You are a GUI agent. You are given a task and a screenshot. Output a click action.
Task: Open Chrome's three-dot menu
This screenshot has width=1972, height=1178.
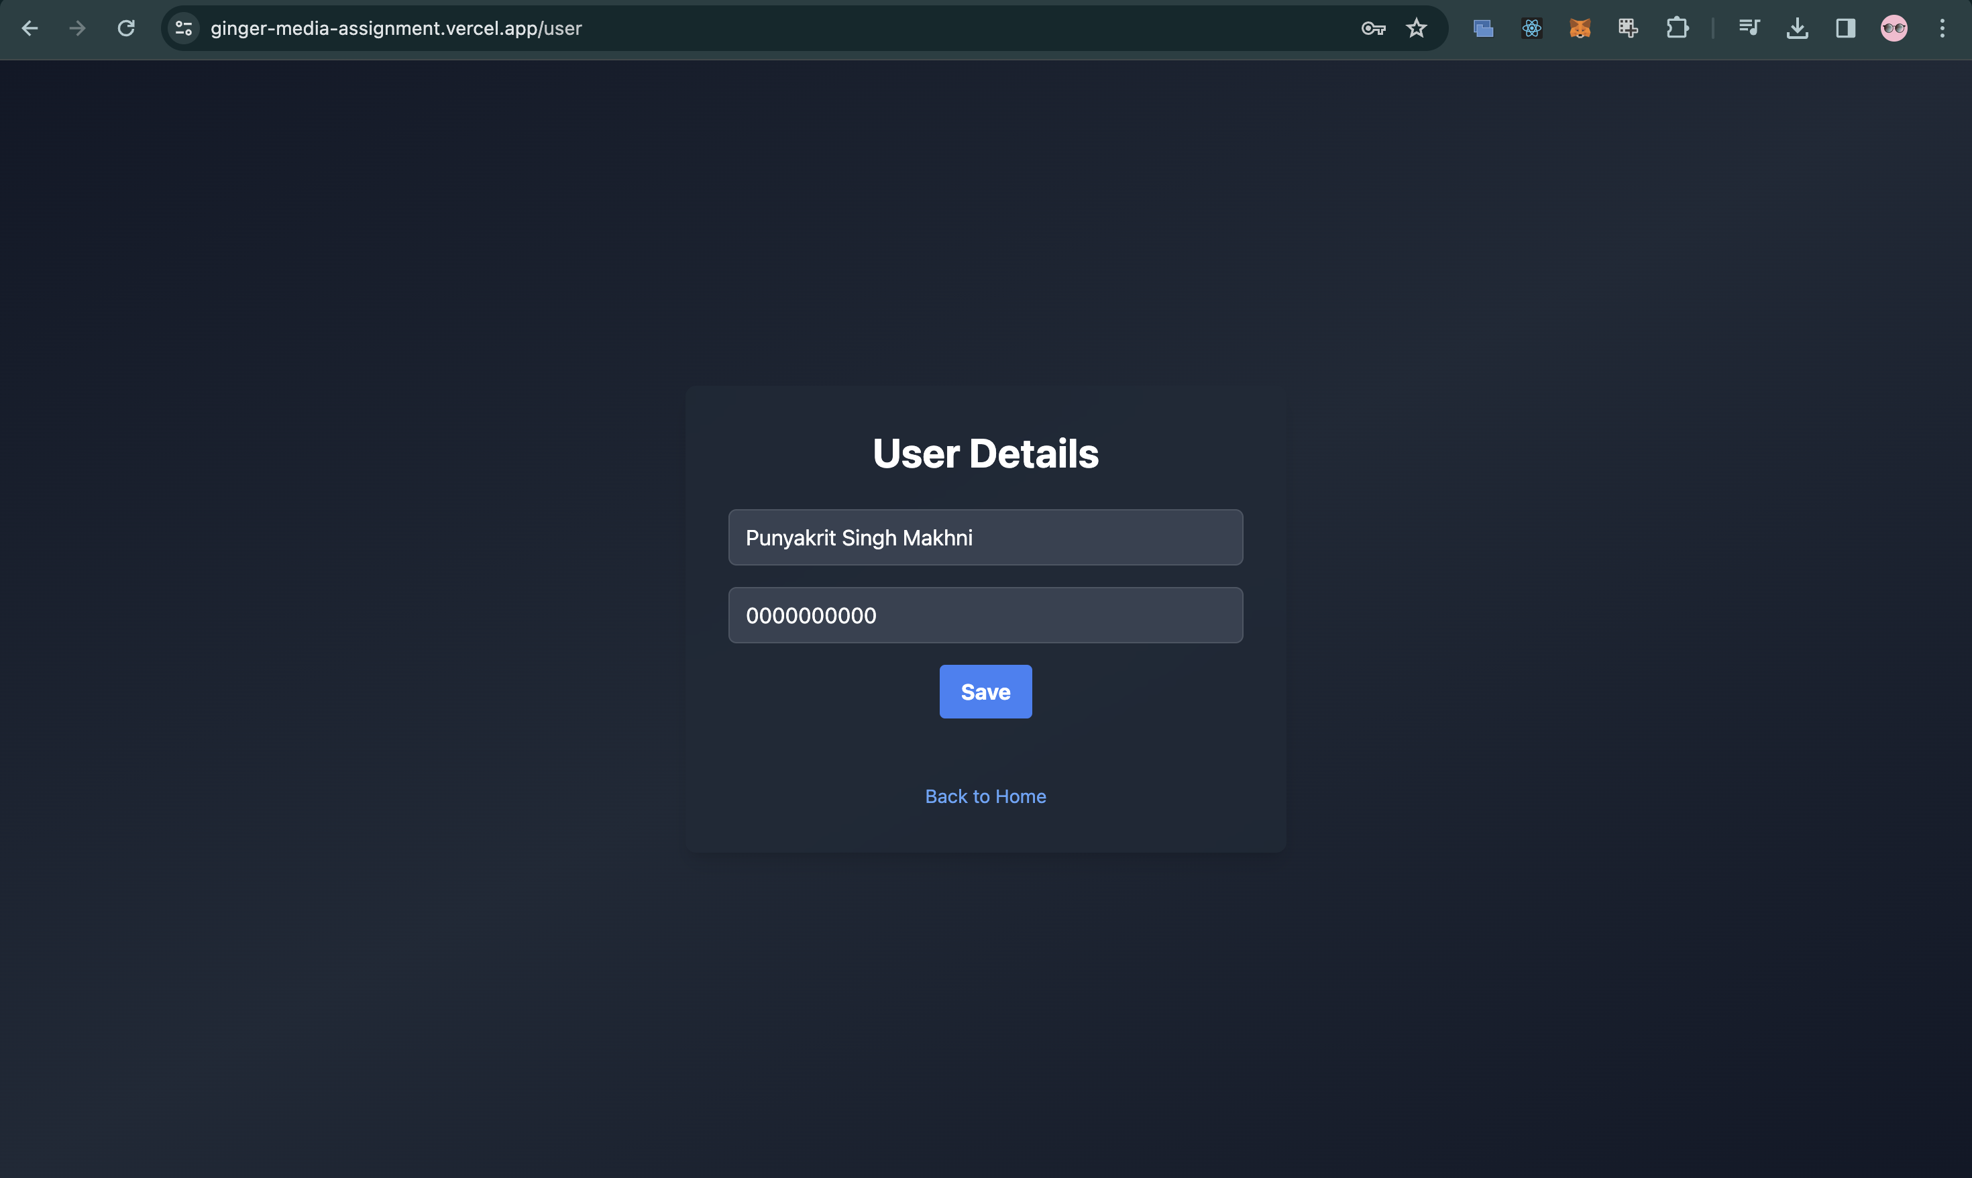[1942, 29]
